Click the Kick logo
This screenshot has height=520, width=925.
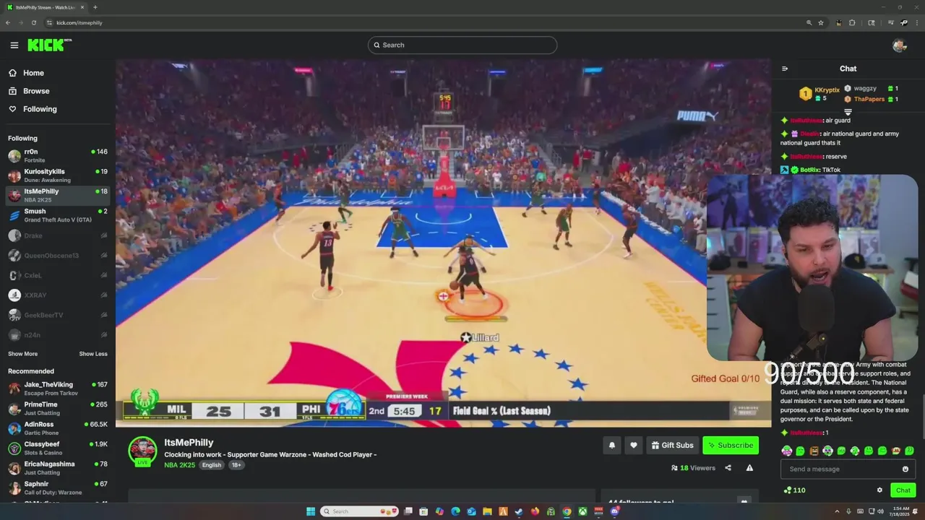point(49,45)
